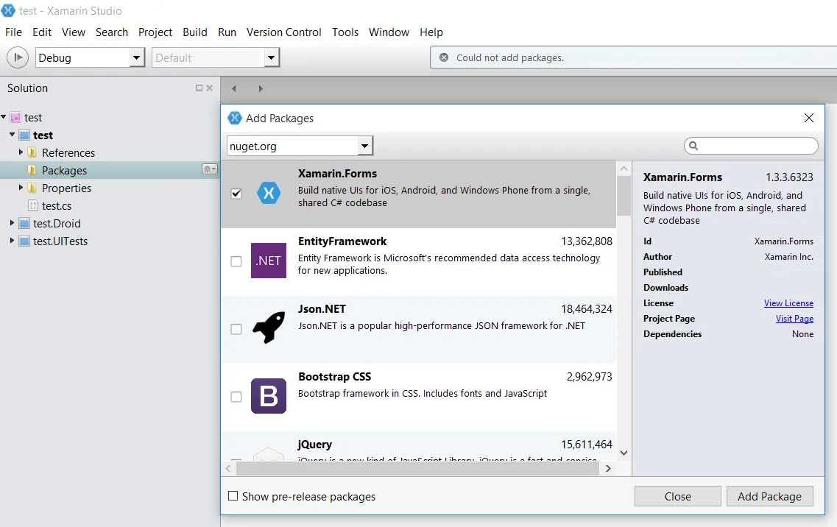
Task: Select test.cs in Solution tree
Action: [x=57, y=205]
